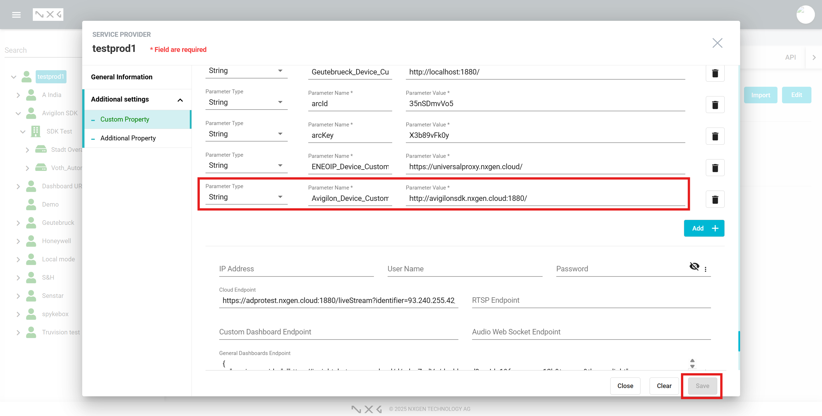Screen dimensions: 822x416
Task: Click the Cloud Endpoint input field
Action: coord(338,300)
